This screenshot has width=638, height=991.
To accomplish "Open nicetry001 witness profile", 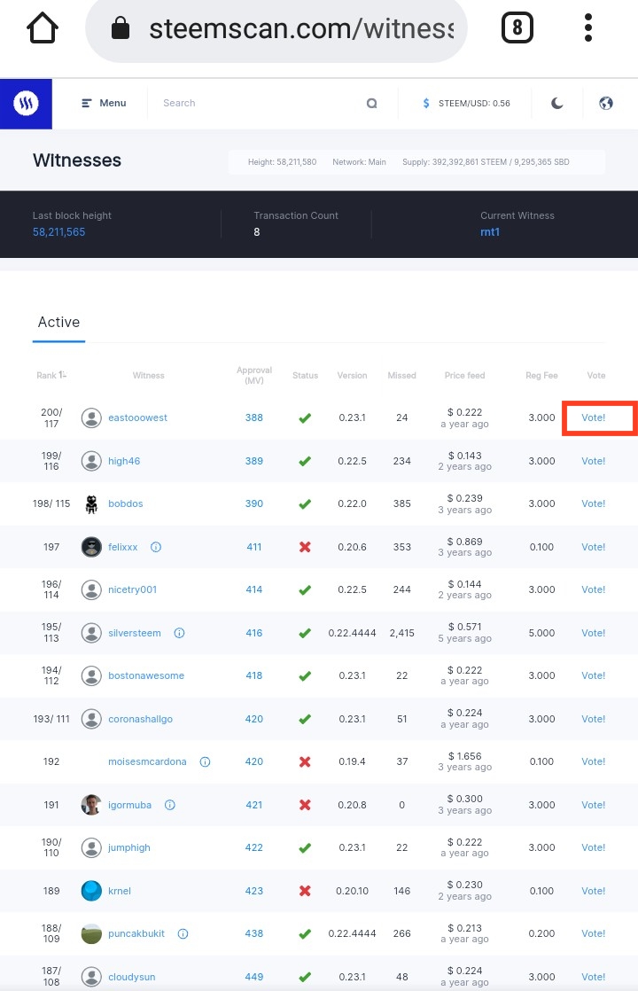I will (x=132, y=589).
